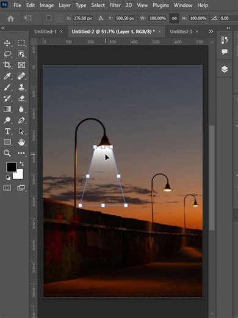Image resolution: width=238 pixels, height=318 pixels.
Task: Select the Object Selection tool
Action: [x=21, y=54]
